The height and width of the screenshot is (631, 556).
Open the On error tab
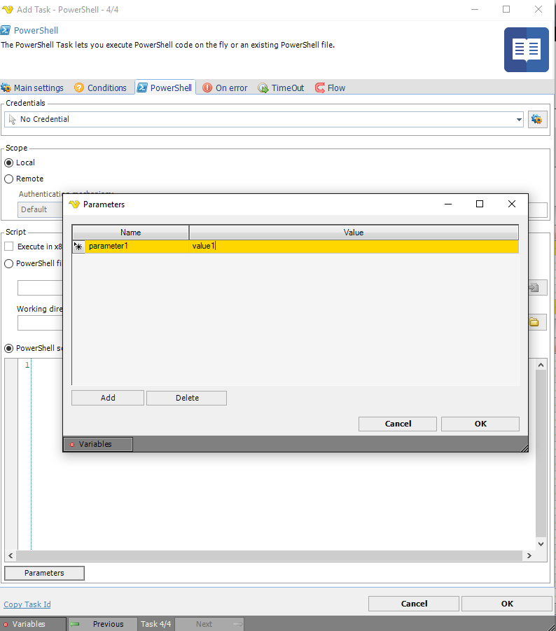[225, 88]
